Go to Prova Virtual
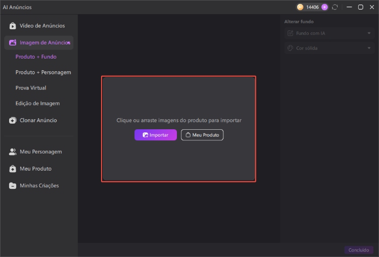The height and width of the screenshot is (257, 379). point(31,88)
